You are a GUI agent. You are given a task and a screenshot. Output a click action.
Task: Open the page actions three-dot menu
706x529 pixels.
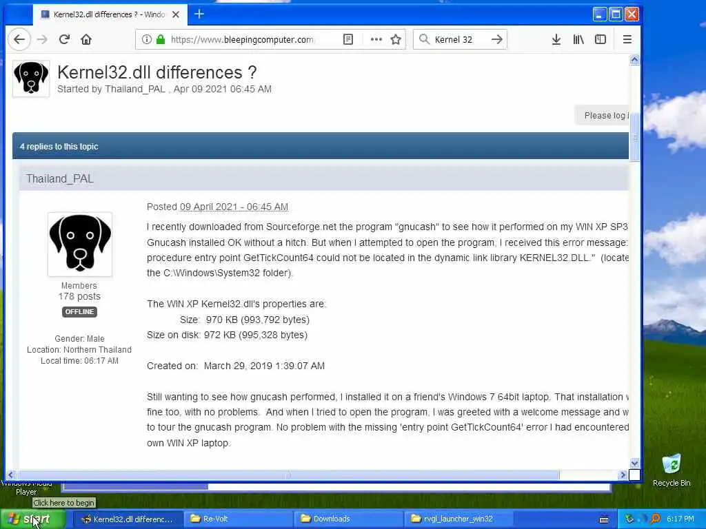[376, 39]
